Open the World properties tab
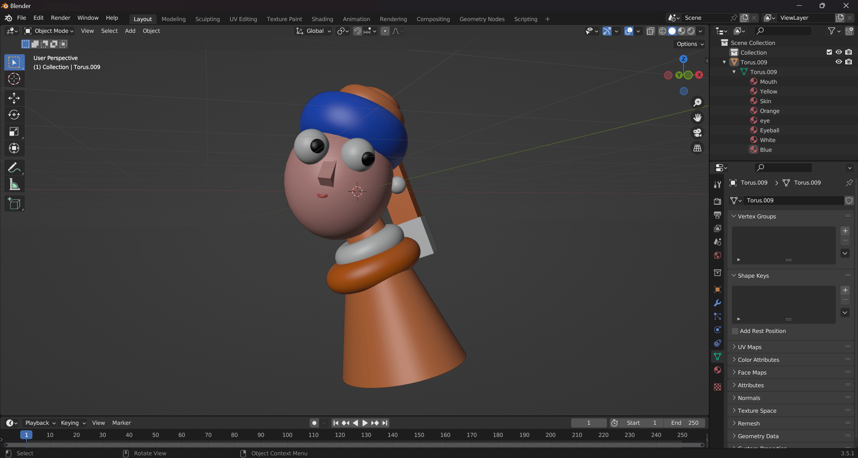 (x=718, y=256)
